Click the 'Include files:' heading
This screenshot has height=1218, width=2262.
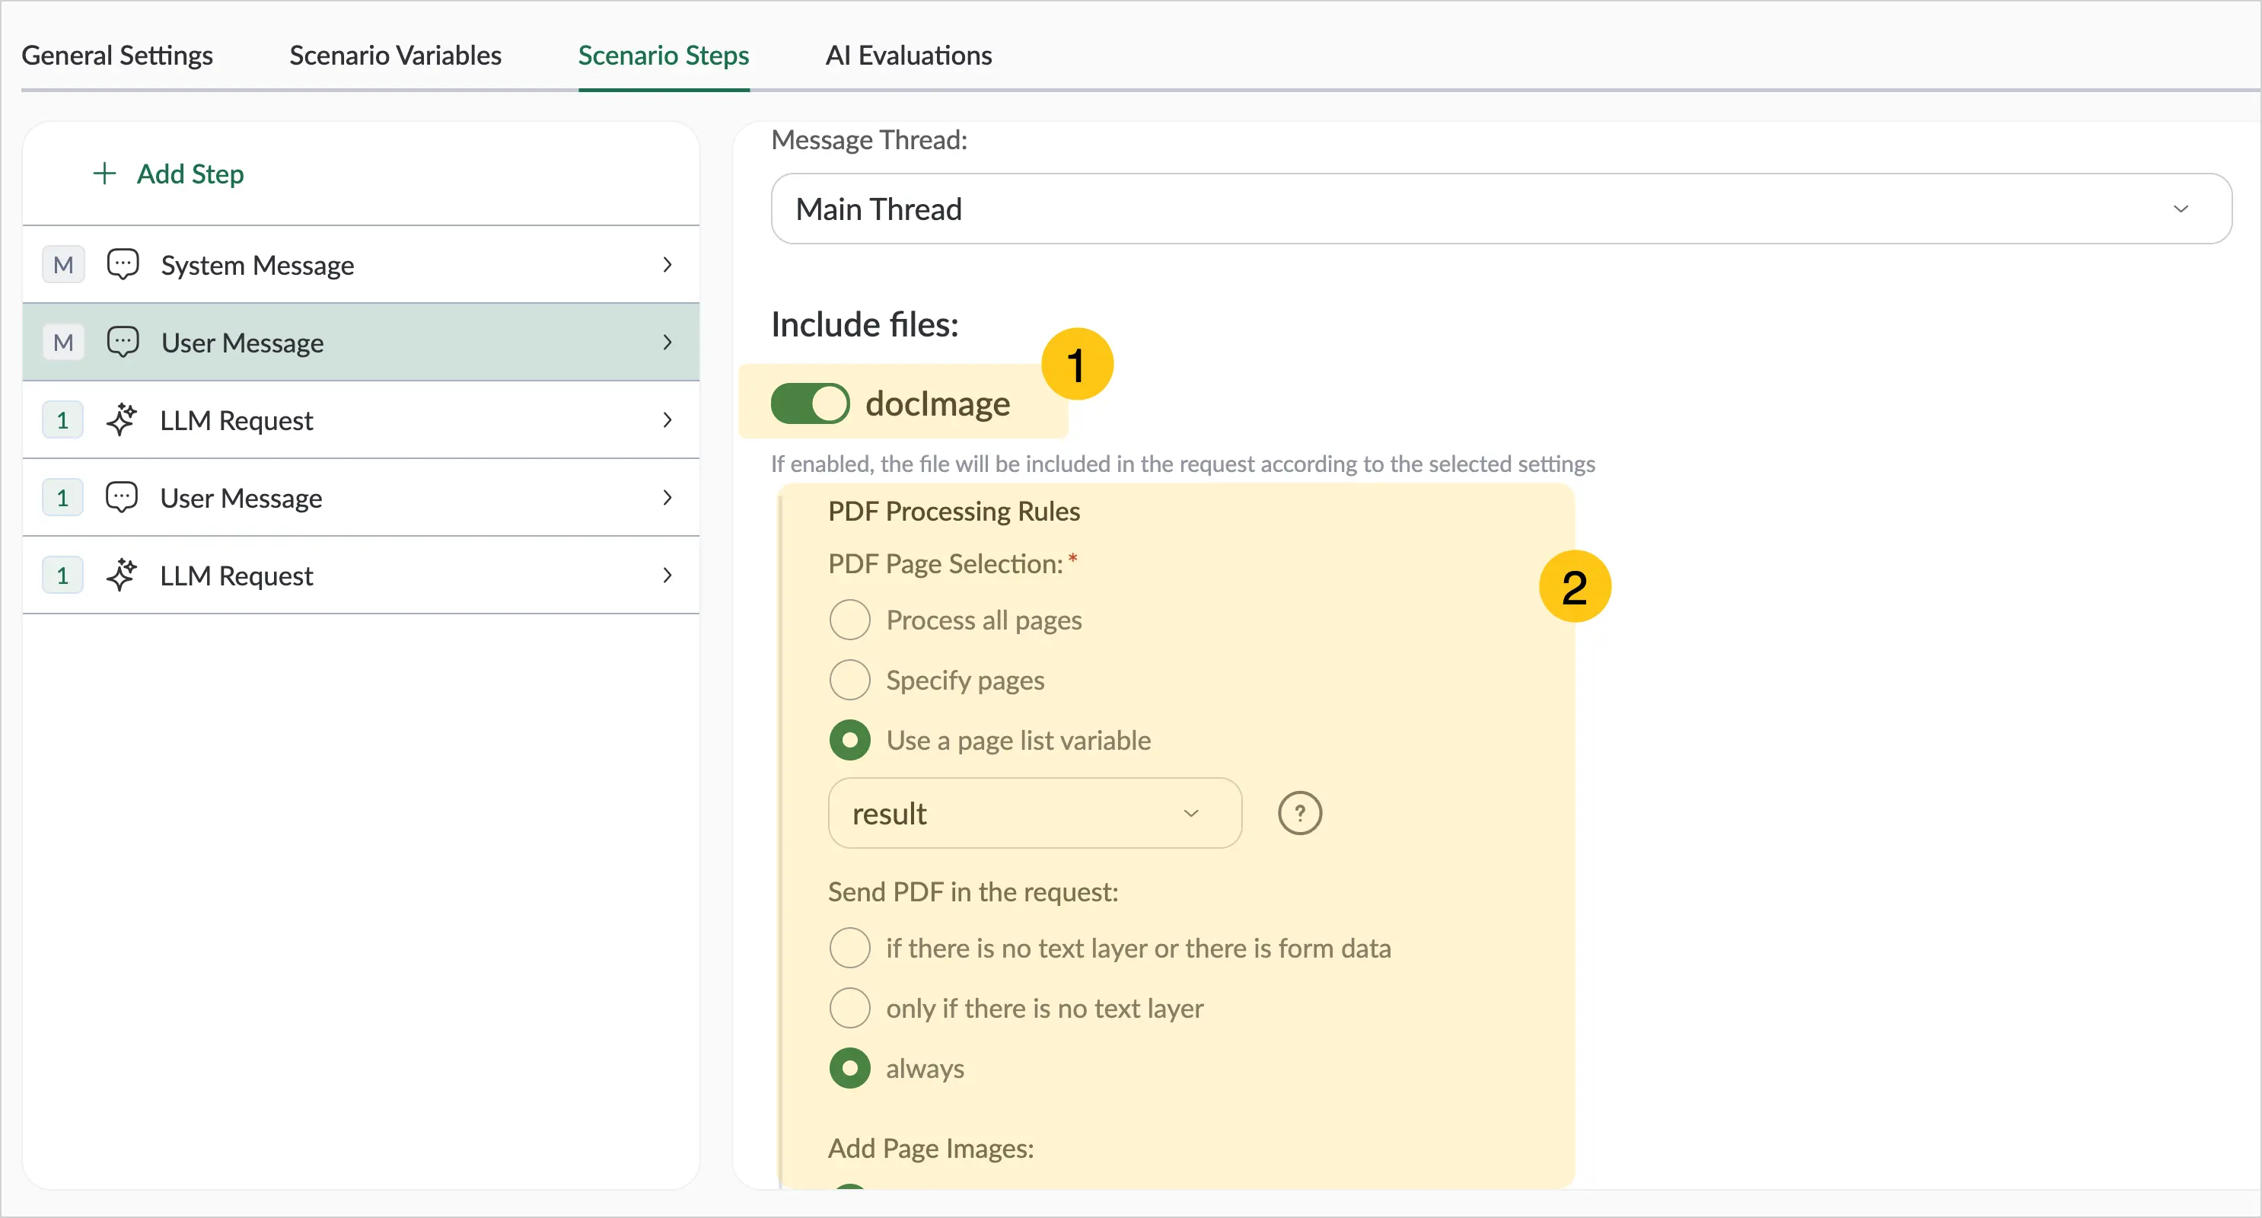865,325
